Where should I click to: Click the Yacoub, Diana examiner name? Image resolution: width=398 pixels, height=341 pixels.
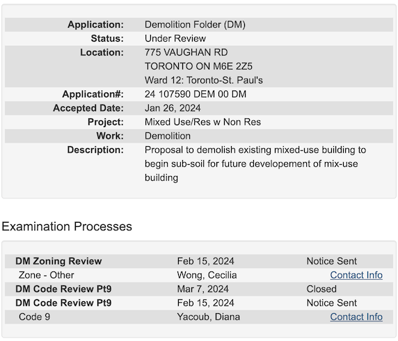tap(208, 317)
